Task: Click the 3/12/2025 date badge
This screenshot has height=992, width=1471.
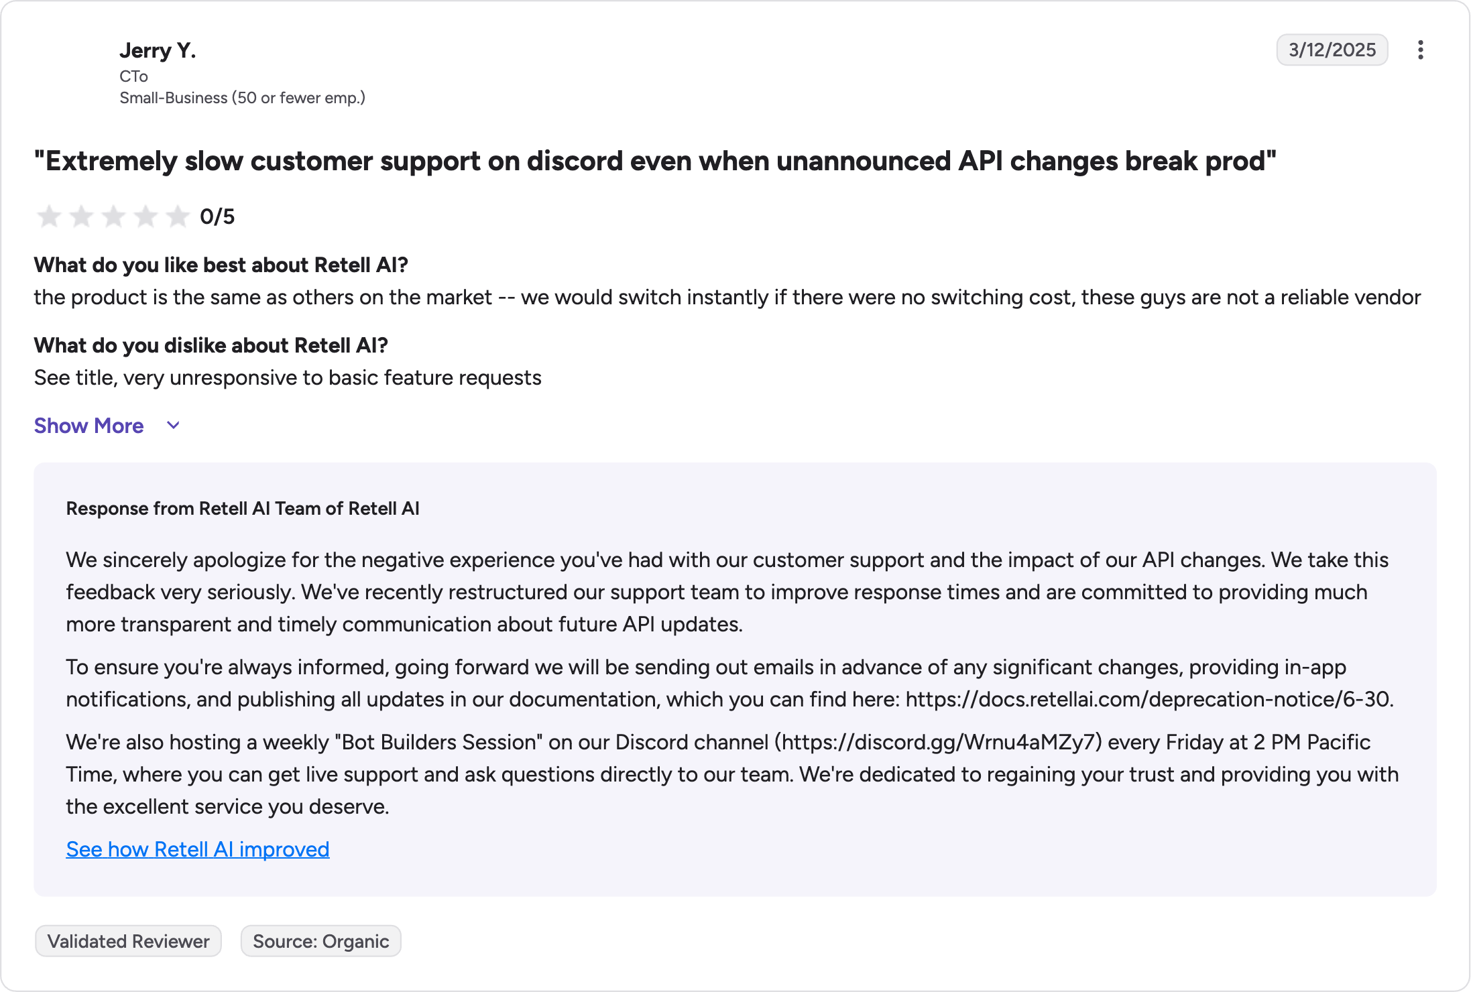Action: click(1332, 50)
